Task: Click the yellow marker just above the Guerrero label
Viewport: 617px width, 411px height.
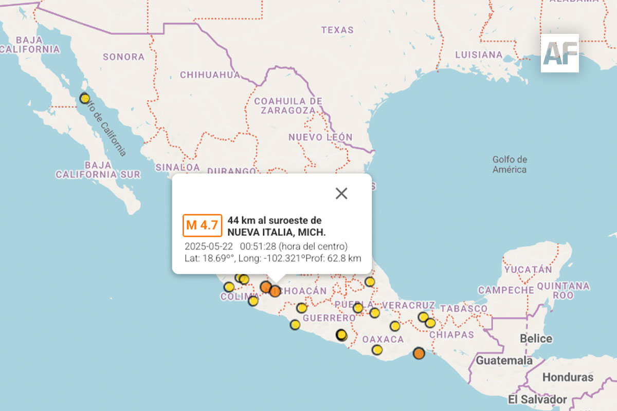Action: click(302, 308)
